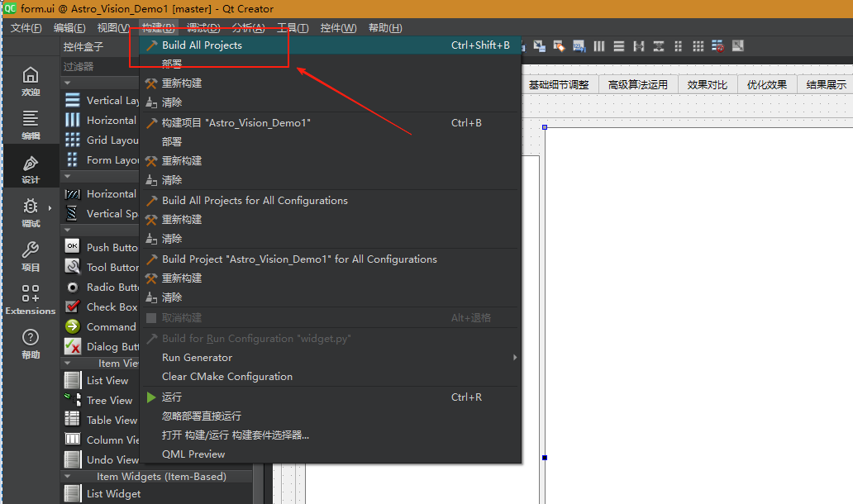Viewport: 853px width, 504px height.
Task: Open 项目 (Projects) mode
Action: tap(31, 256)
